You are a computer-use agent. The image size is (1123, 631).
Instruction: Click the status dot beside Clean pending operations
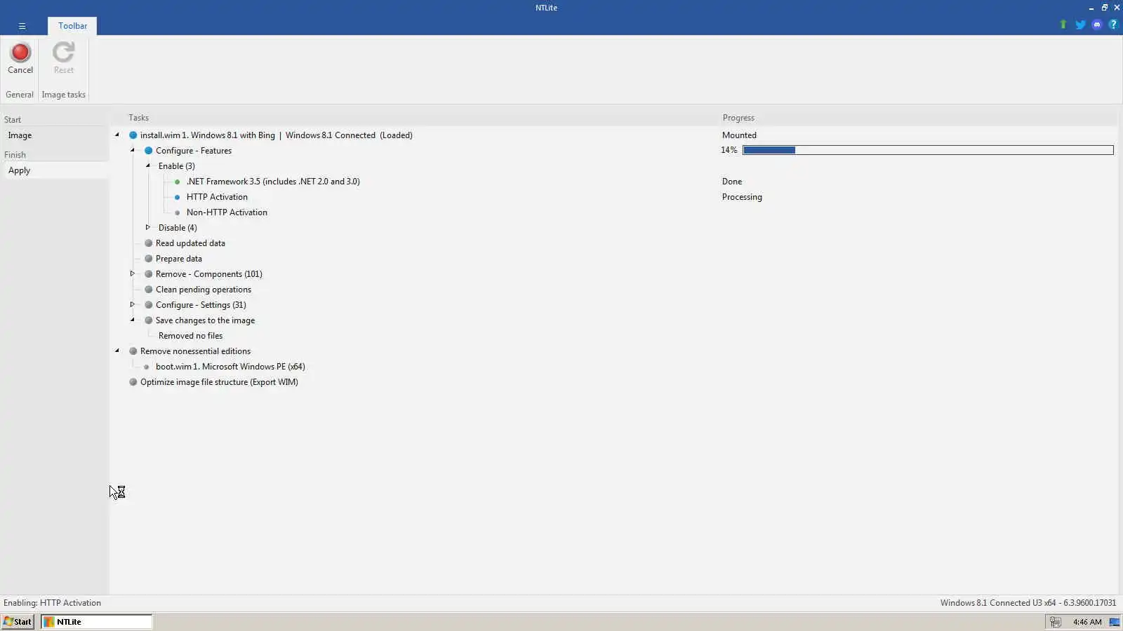[148, 290]
